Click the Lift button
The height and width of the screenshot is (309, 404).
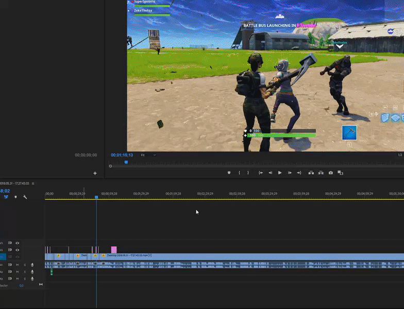(311, 173)
